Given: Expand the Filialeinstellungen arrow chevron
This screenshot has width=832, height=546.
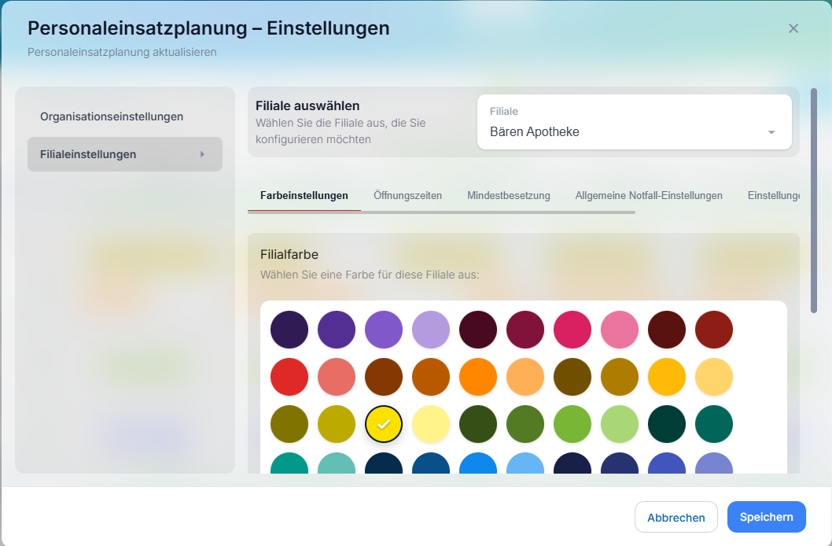Looking at the screenshot, I should click(202, 154).
